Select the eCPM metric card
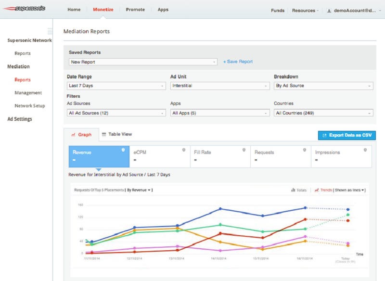Viewport: 385px width, 281px height. [x=160, y=156]
